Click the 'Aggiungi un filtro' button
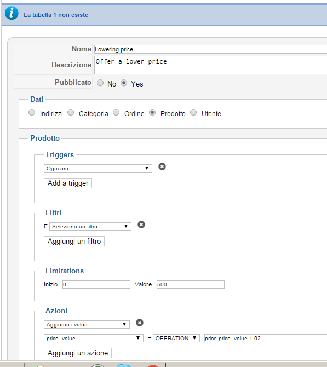Image resolution: width=327 pixels, height=367 pixels. pyautogui.click(x=74, y=241)
